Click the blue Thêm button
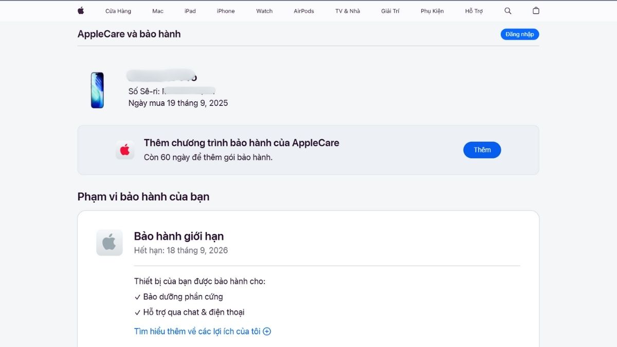This screenshot has width=617, height=347. pos(482,150)
